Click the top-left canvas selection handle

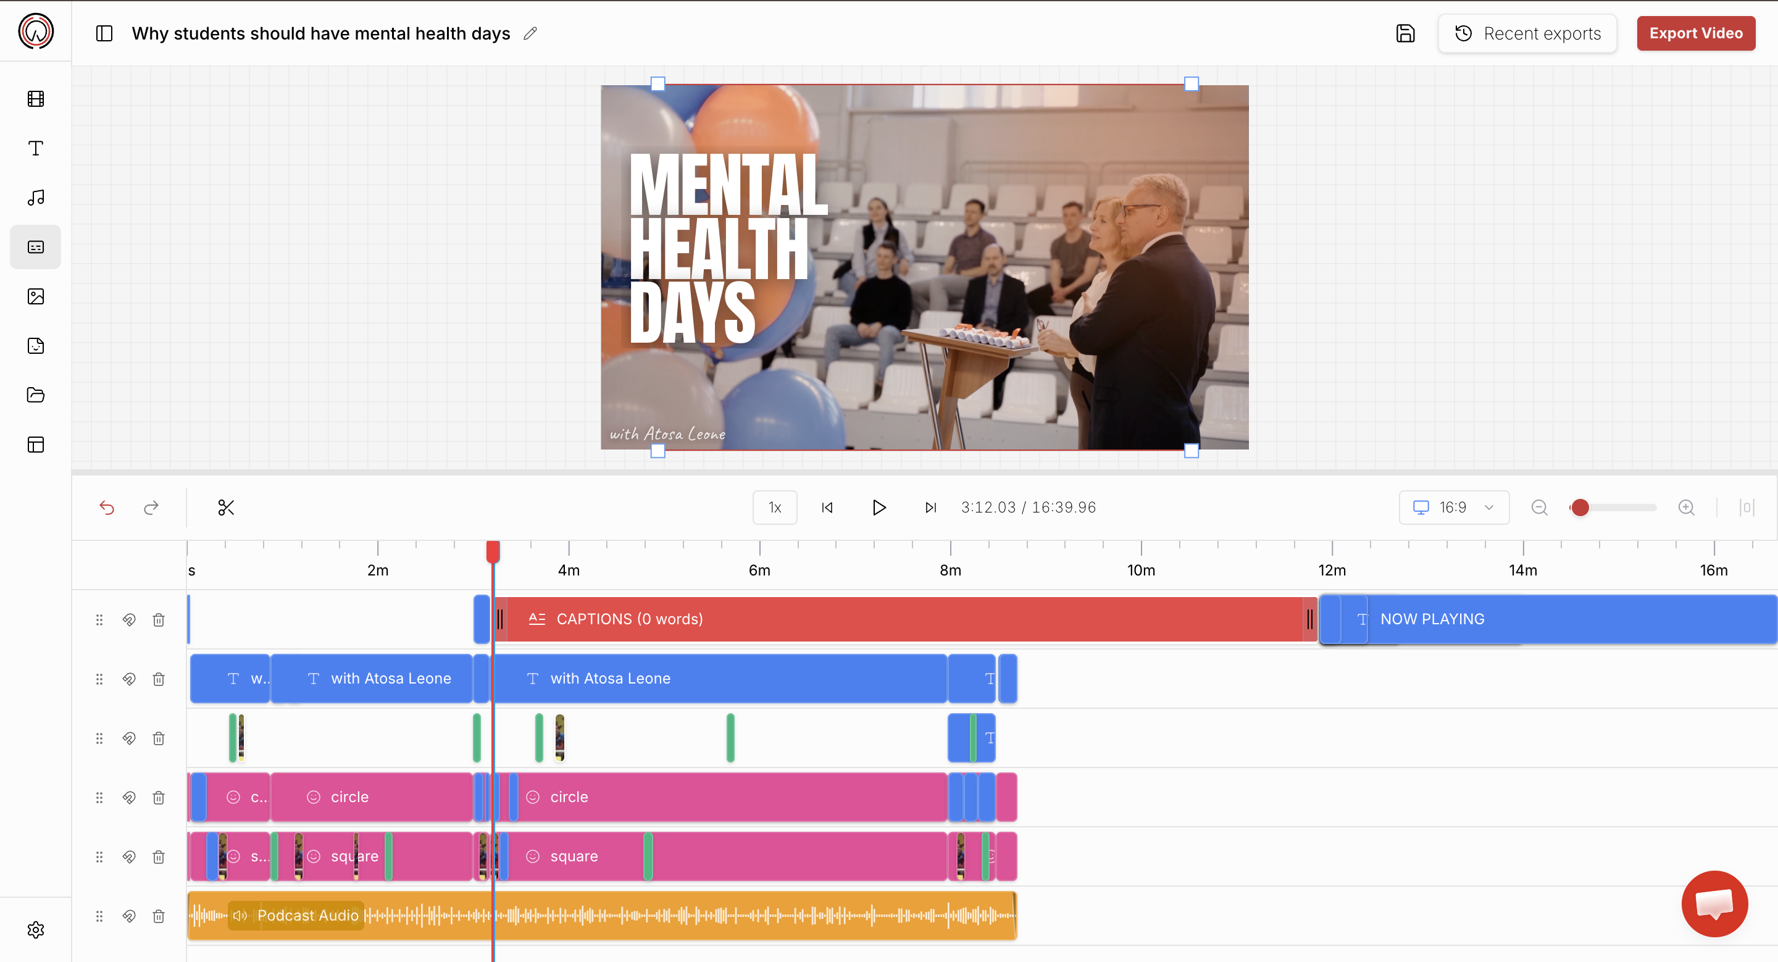tap(657, 83)
